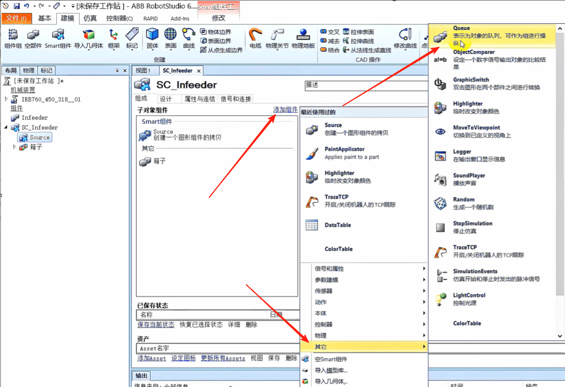Switch to the 视图1 document tab

143,70
